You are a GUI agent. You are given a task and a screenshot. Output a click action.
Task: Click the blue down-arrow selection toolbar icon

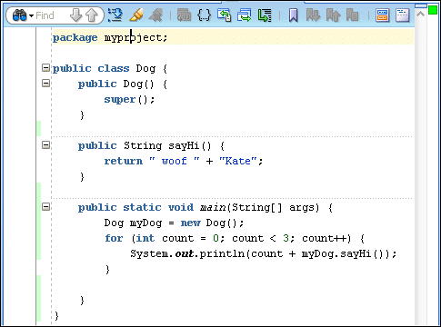click(x=115, y=15)
